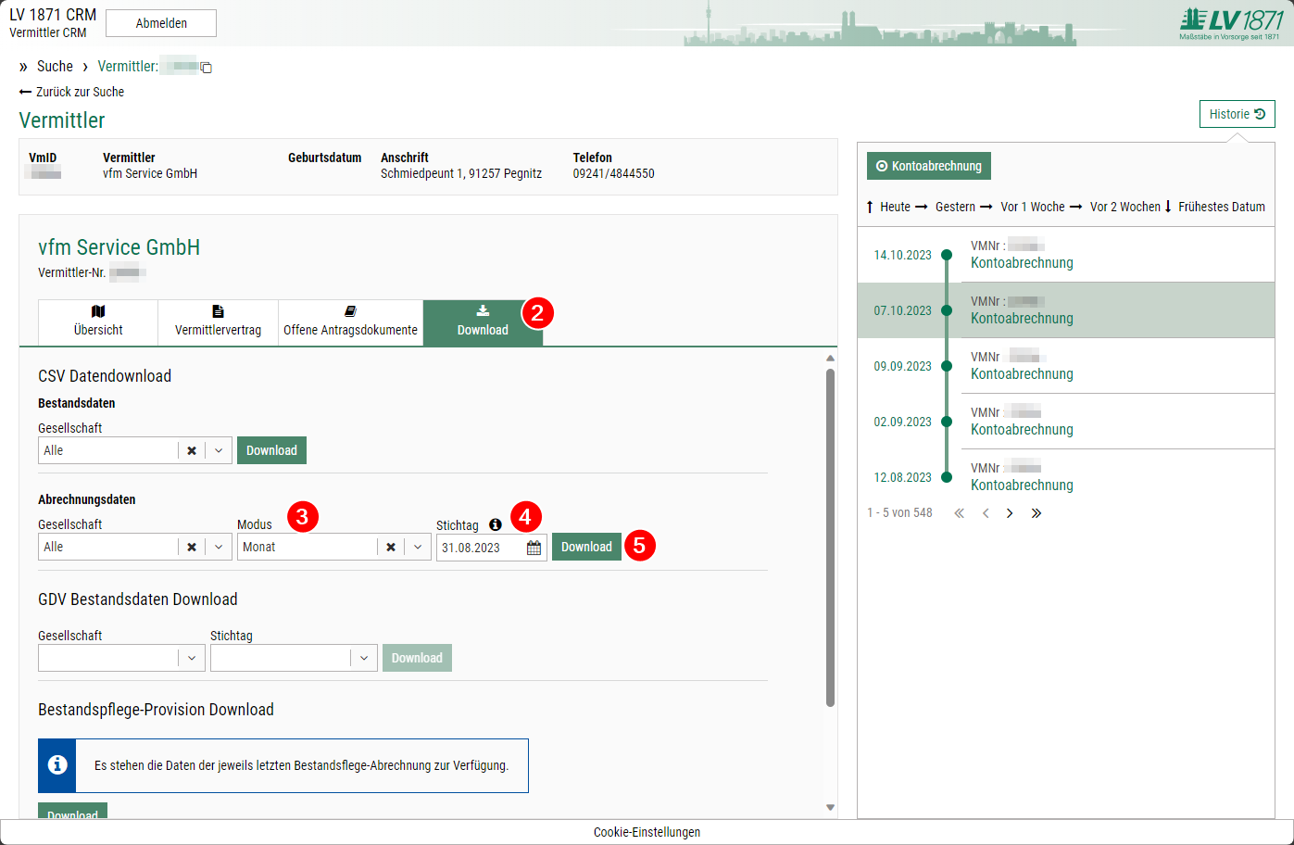Screen dimensions: 1294x845
Task: Clear the Modus Monat selection
Action: (391, 547)
